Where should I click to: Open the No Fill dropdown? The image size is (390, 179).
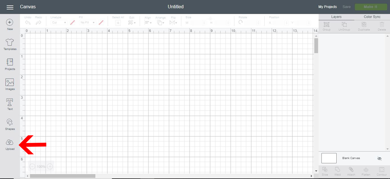(87, 23)
